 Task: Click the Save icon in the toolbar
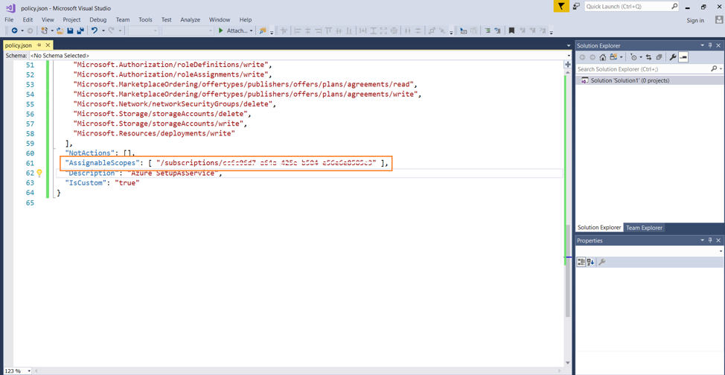click(70, 31)
